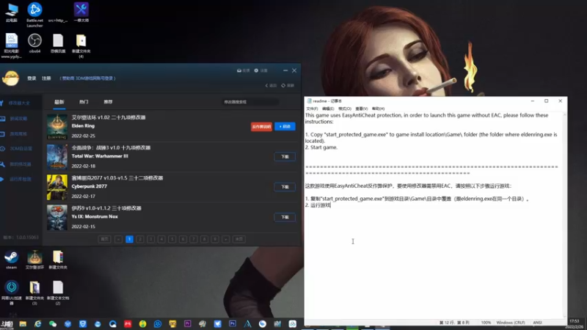The image size is (587, 330).
Task: Click the first page button in pagination
Action: [x=104, y=239]
